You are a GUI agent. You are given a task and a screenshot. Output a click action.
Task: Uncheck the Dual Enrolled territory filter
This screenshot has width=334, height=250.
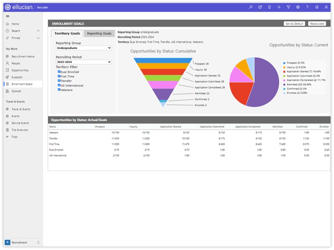coord(59,72)
